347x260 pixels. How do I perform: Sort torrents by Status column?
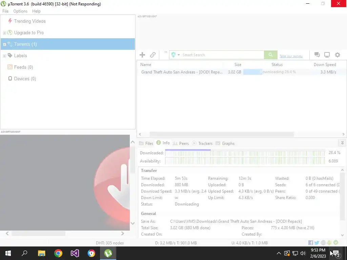(277, 65)
